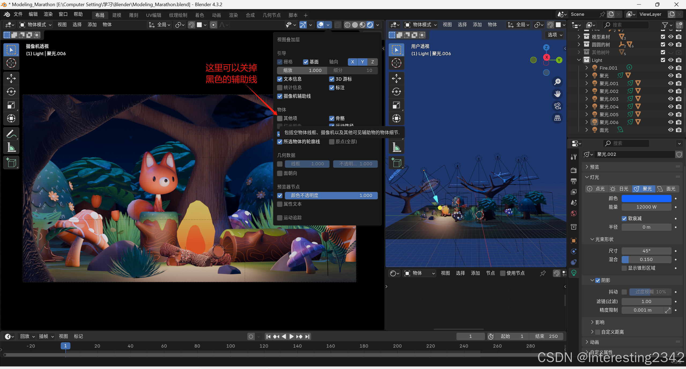Viewport: 686px width, 369px height.
Task: Select the Rotate tool in left viewport
Action: coord(11,92)
